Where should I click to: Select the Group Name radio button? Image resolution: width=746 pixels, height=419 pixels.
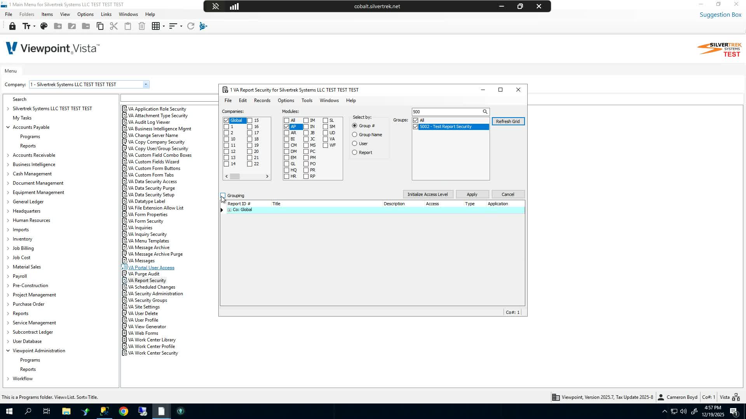[x=354, y=135]
